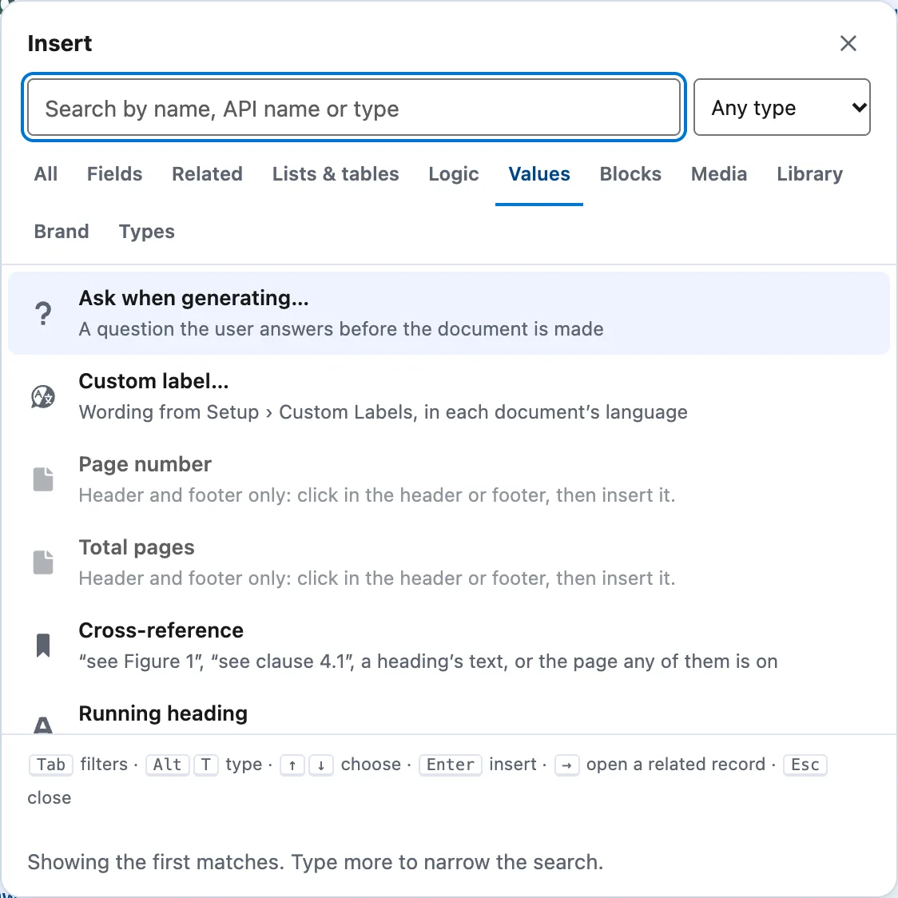Choose Ask when generating... option
This screenshot has height=898, width=898.
click(448, 313)
